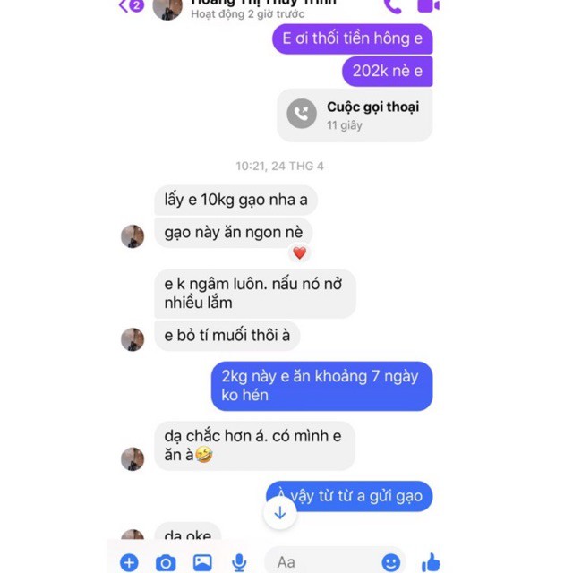Viewport: 573px width, 573px height.
Task: Open the emoji picker smiley icon
Action: [x=391, y=562]
